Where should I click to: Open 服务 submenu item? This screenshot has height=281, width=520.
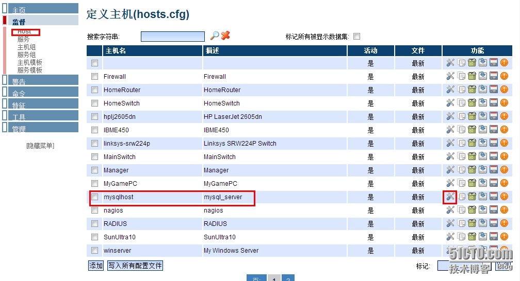pyautogui.click(x=23, y=40)
